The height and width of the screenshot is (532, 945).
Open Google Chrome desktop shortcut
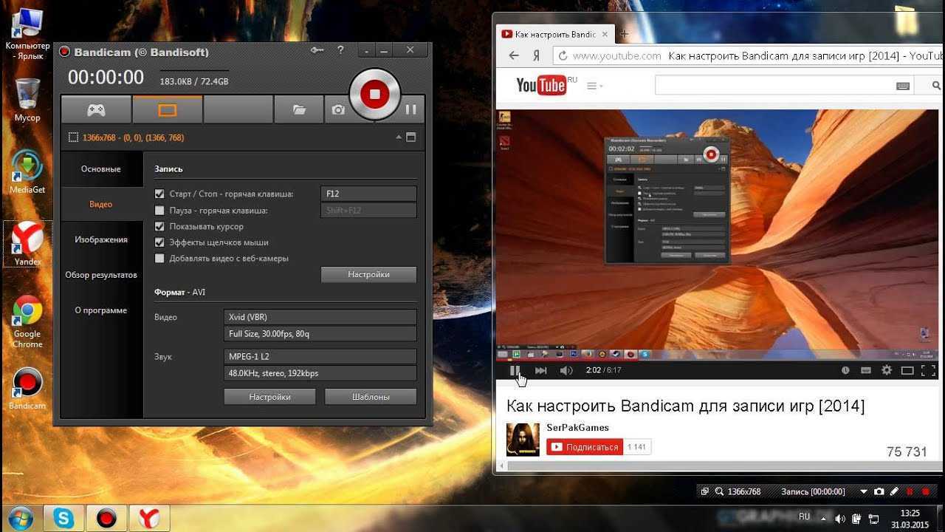27,322
